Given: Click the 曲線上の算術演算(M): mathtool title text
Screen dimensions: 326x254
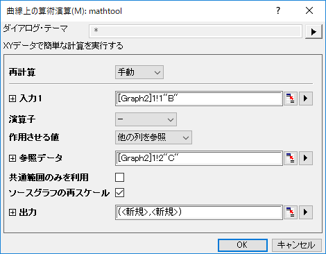Looking at the screenshot, I should pyautogui.click(x=64, y=11).
